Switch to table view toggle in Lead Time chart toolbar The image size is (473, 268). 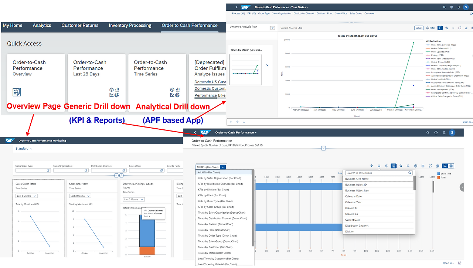[x=451, y=166]
